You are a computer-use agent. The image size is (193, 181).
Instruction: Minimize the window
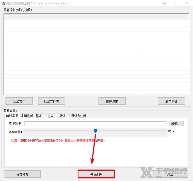[x=165, y=3]
